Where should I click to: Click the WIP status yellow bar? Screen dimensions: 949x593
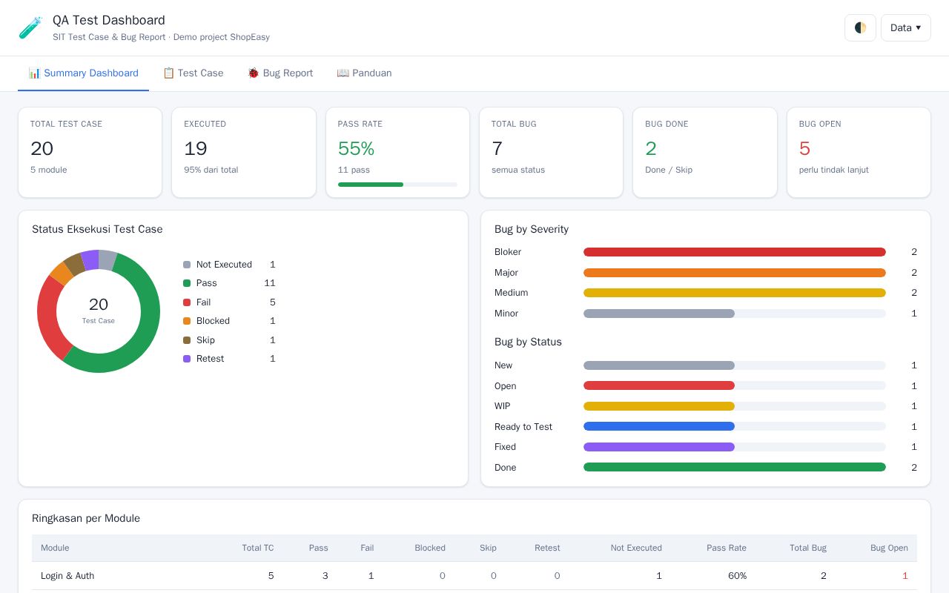pyautogui.click(x=659, y=406)
